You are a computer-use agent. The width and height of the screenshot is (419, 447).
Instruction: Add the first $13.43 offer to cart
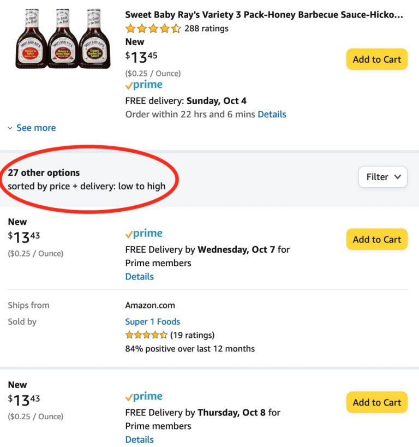376,239
